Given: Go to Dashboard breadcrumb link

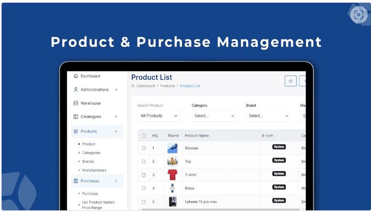Looking at the screenshot, I should pyautogui.click(x=146, y=86).
